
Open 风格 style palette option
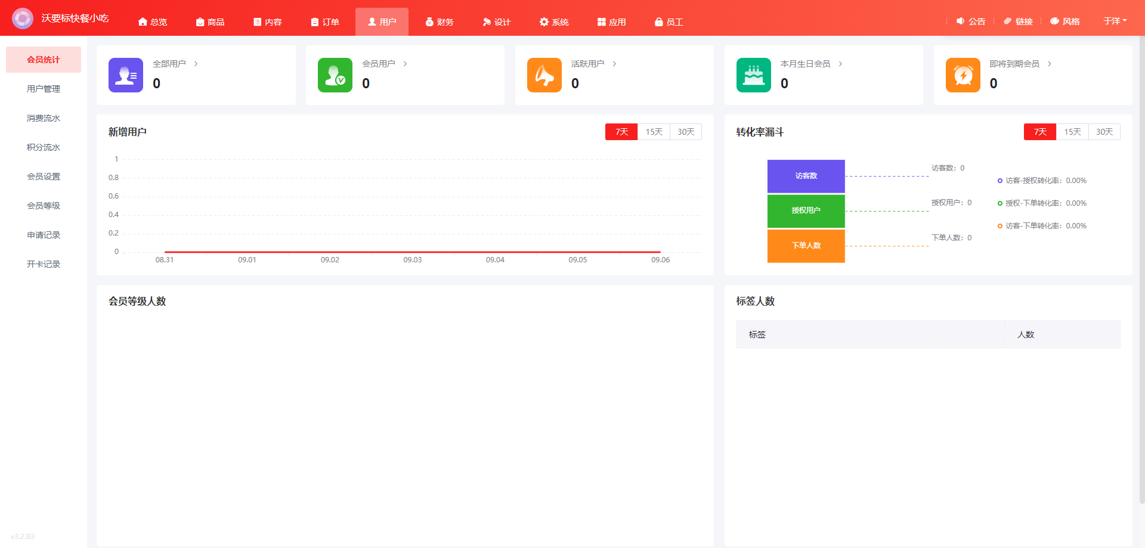pyautogui.click(x=1065, y=21)
